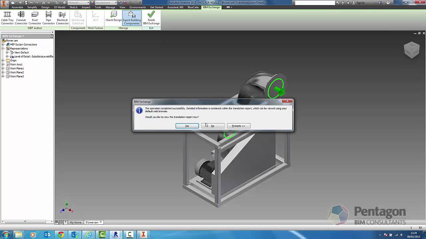Image resolution: width=426 pixels, height=239 pixels.
Task: Select Work Axis1 in browser tree
Action: [x=16, y=64]
